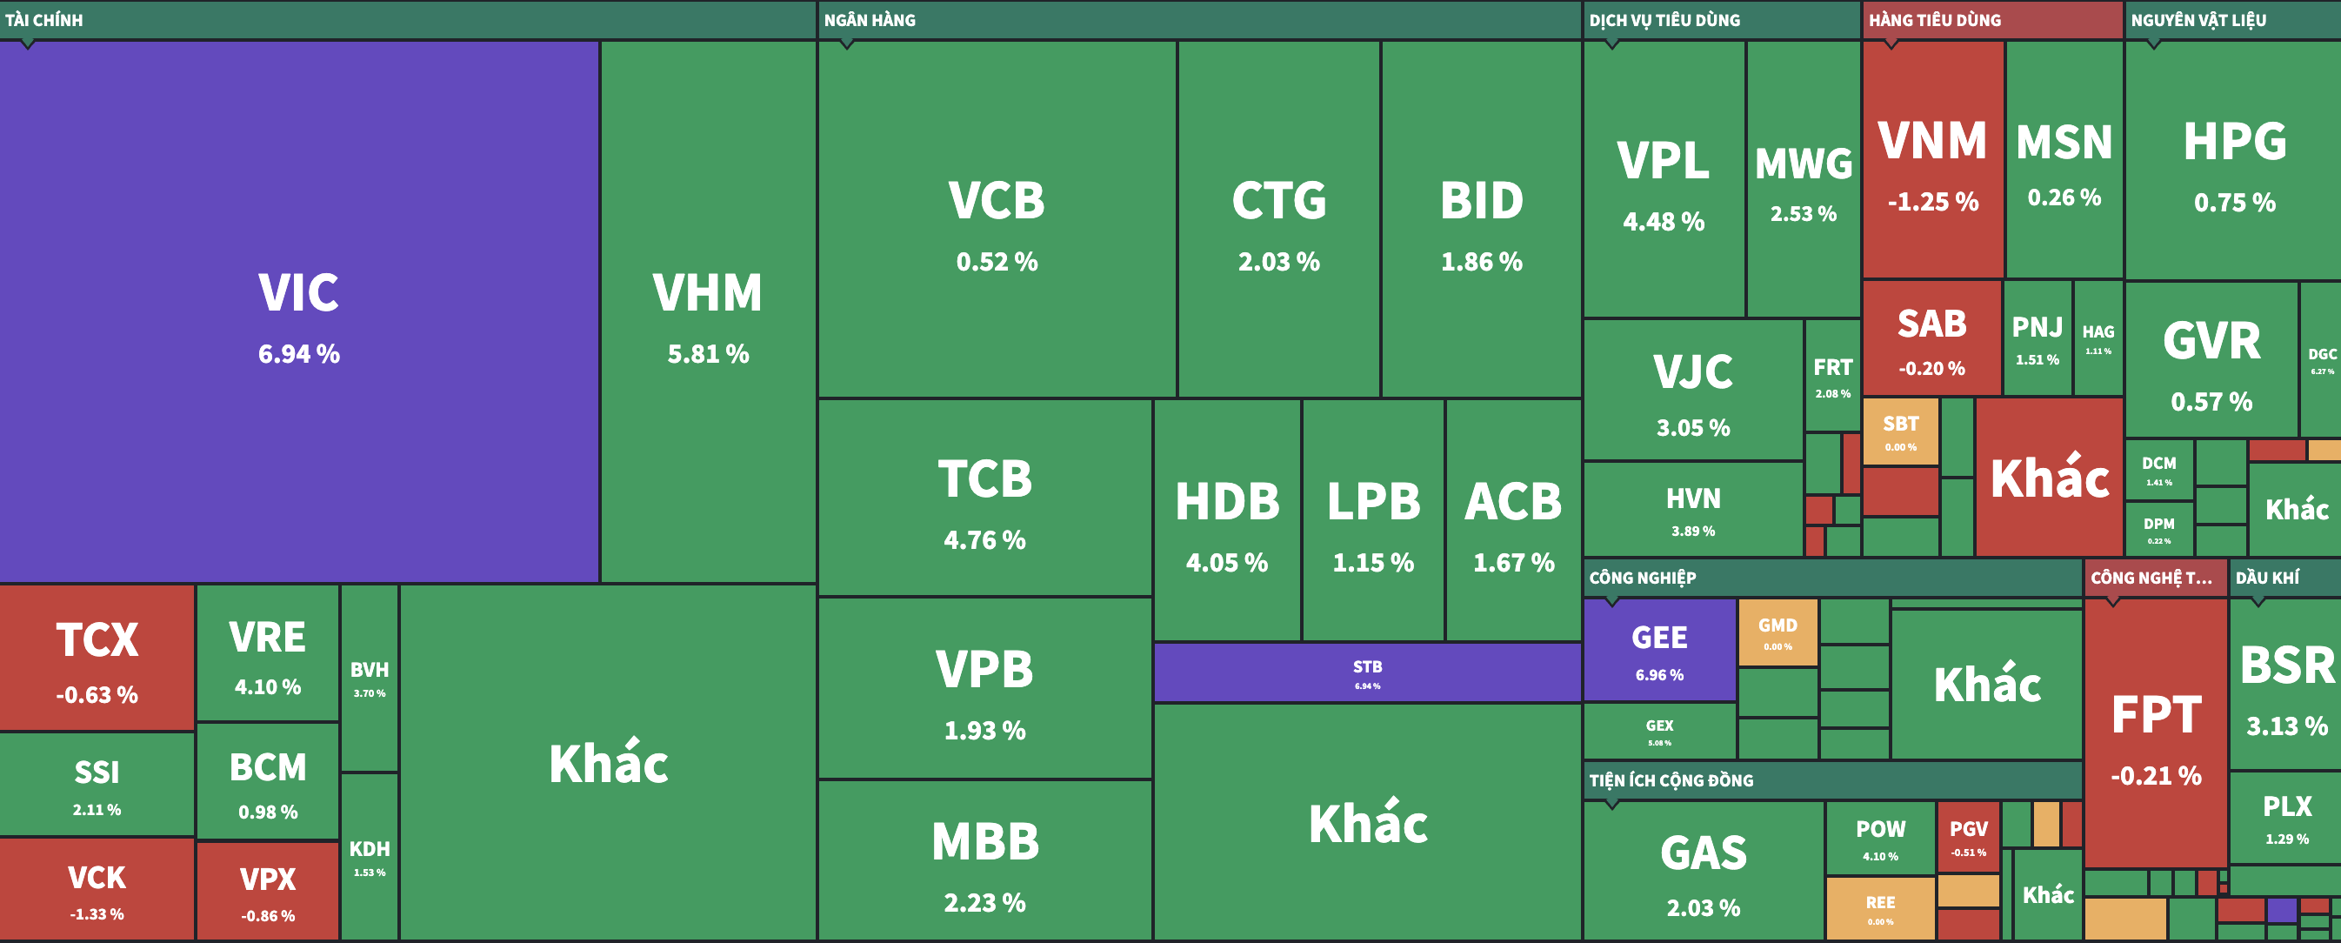Screen dimensions: 2341x943
Task: Open the FPT tile showing -0.21 %
Action: 2156,733
